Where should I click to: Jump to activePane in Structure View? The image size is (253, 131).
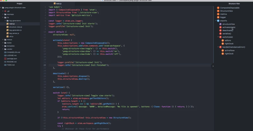(229, 50)
